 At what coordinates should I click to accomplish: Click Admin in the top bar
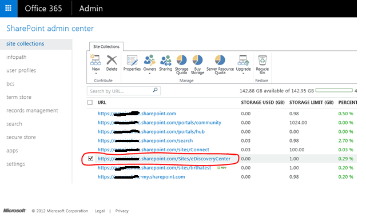pos(91,9)
